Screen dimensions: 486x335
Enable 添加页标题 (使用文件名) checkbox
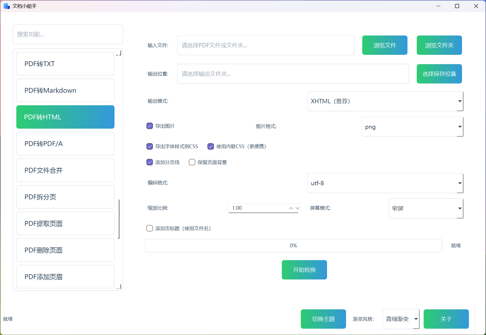[x=150, y=228]
